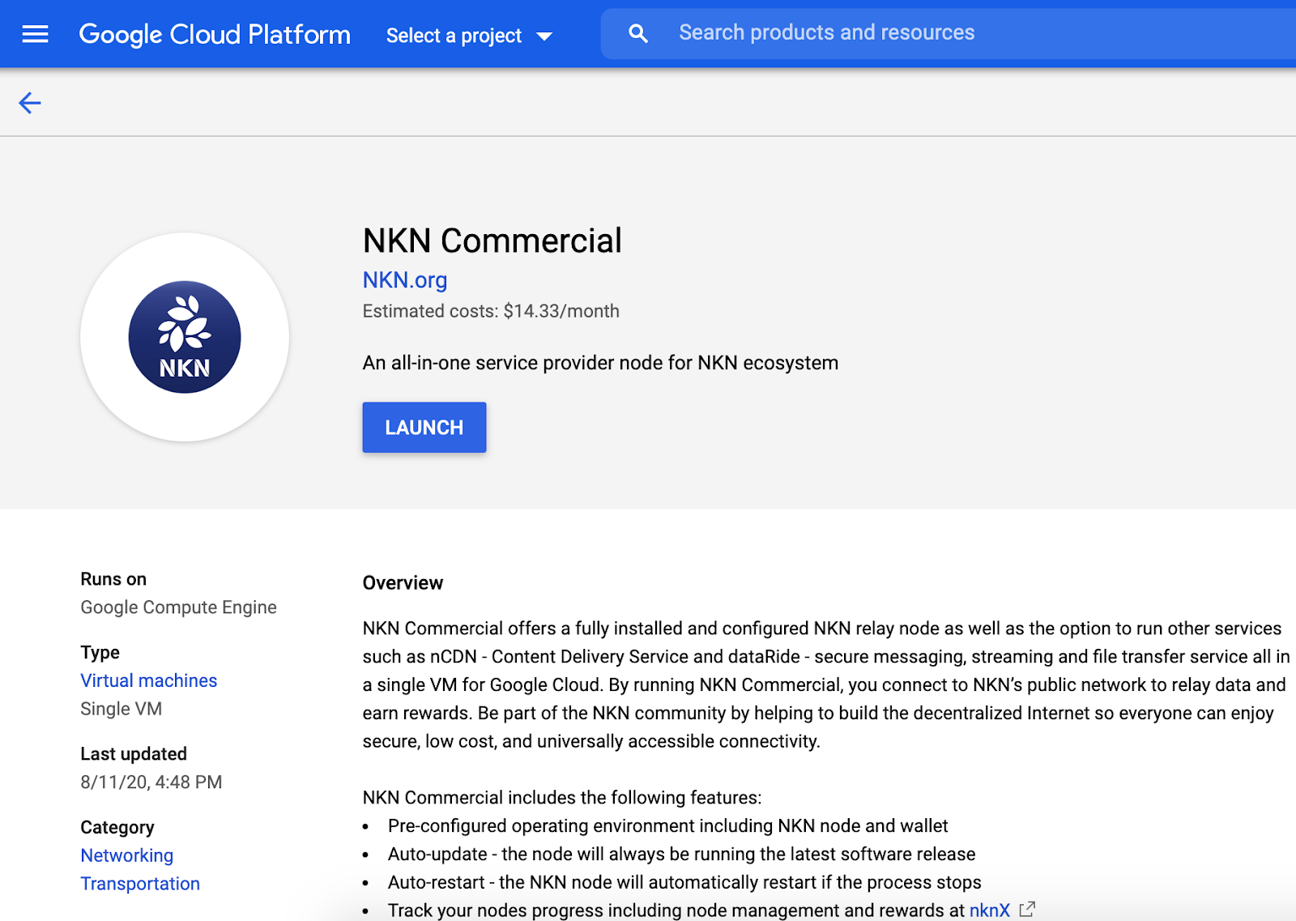Click the Single VM text

click(x=122, y=709)
